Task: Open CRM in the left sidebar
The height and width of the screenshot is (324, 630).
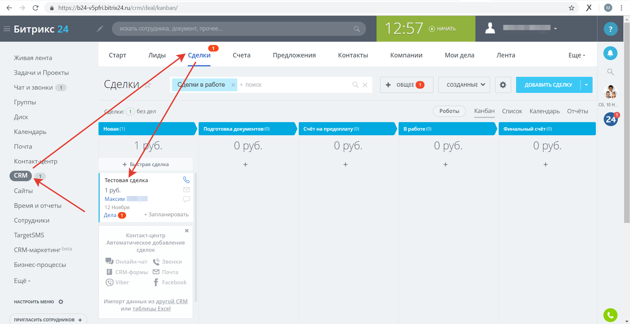Action: click(21, 176)
